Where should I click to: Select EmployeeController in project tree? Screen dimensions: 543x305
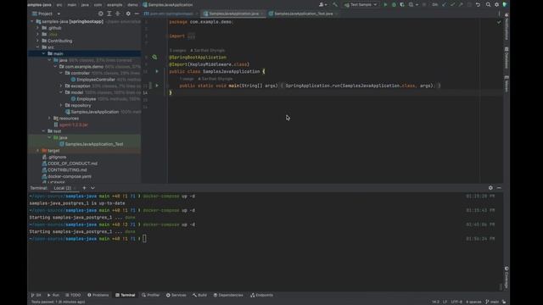pyautogui.click(x=96, y=80)
